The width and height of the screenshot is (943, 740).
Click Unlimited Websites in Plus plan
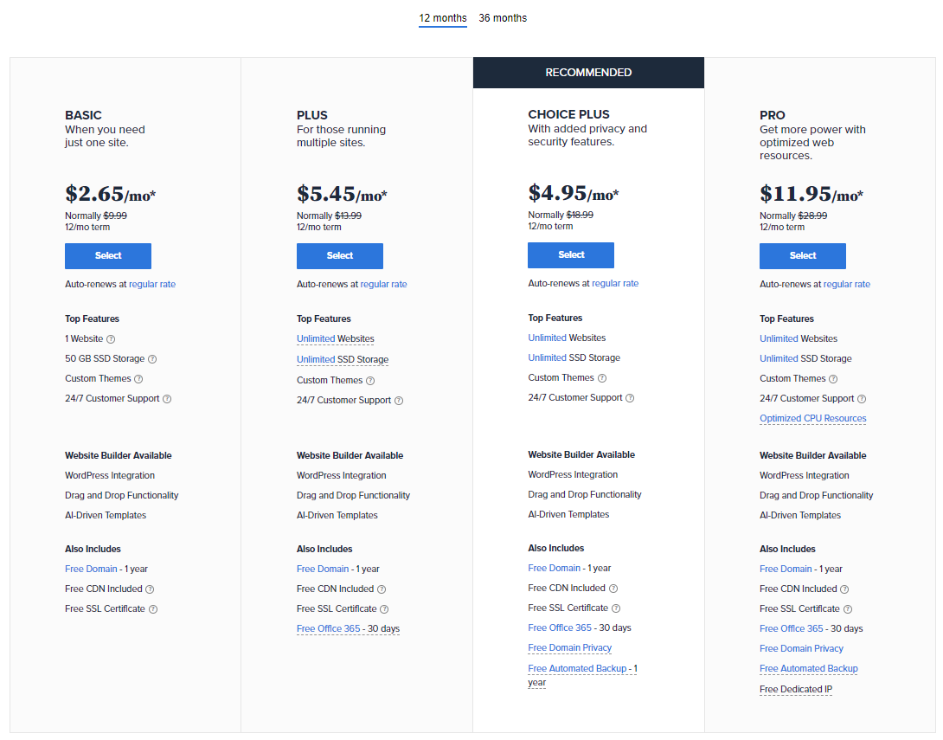tap(336, 338)
